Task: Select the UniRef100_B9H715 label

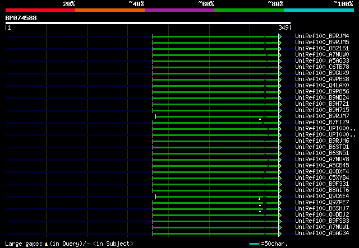Action: pyautogui.click(x=322, y=110)
